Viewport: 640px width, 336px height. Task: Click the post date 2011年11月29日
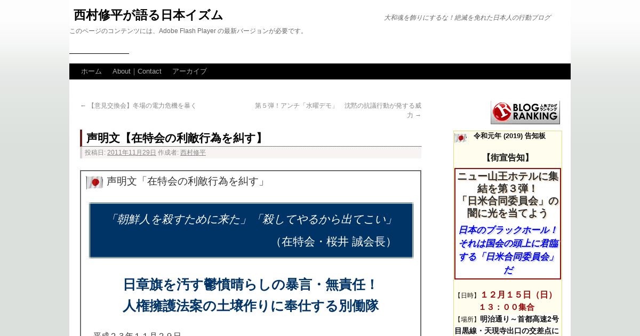pos(132,153)
